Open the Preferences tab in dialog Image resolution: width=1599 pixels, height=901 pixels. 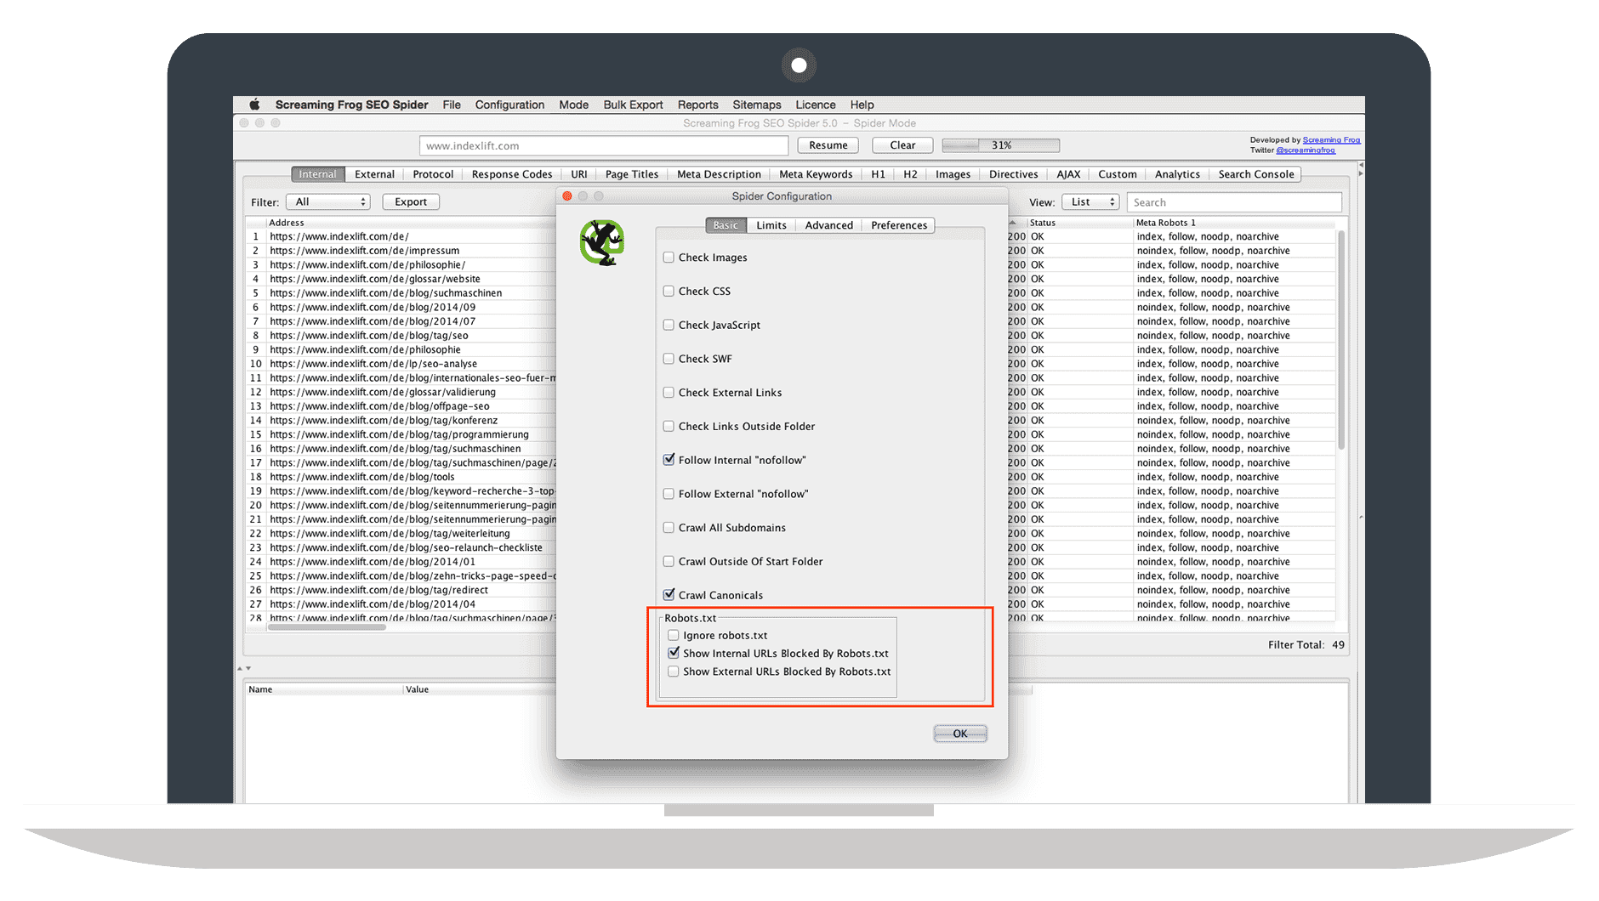899,225
